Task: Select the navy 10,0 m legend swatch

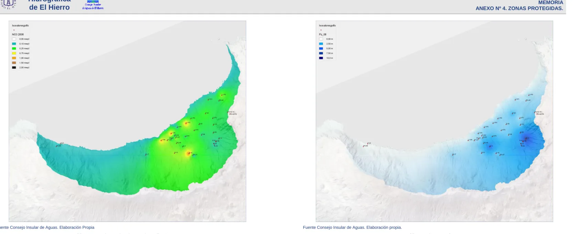Action: [321, 58]
